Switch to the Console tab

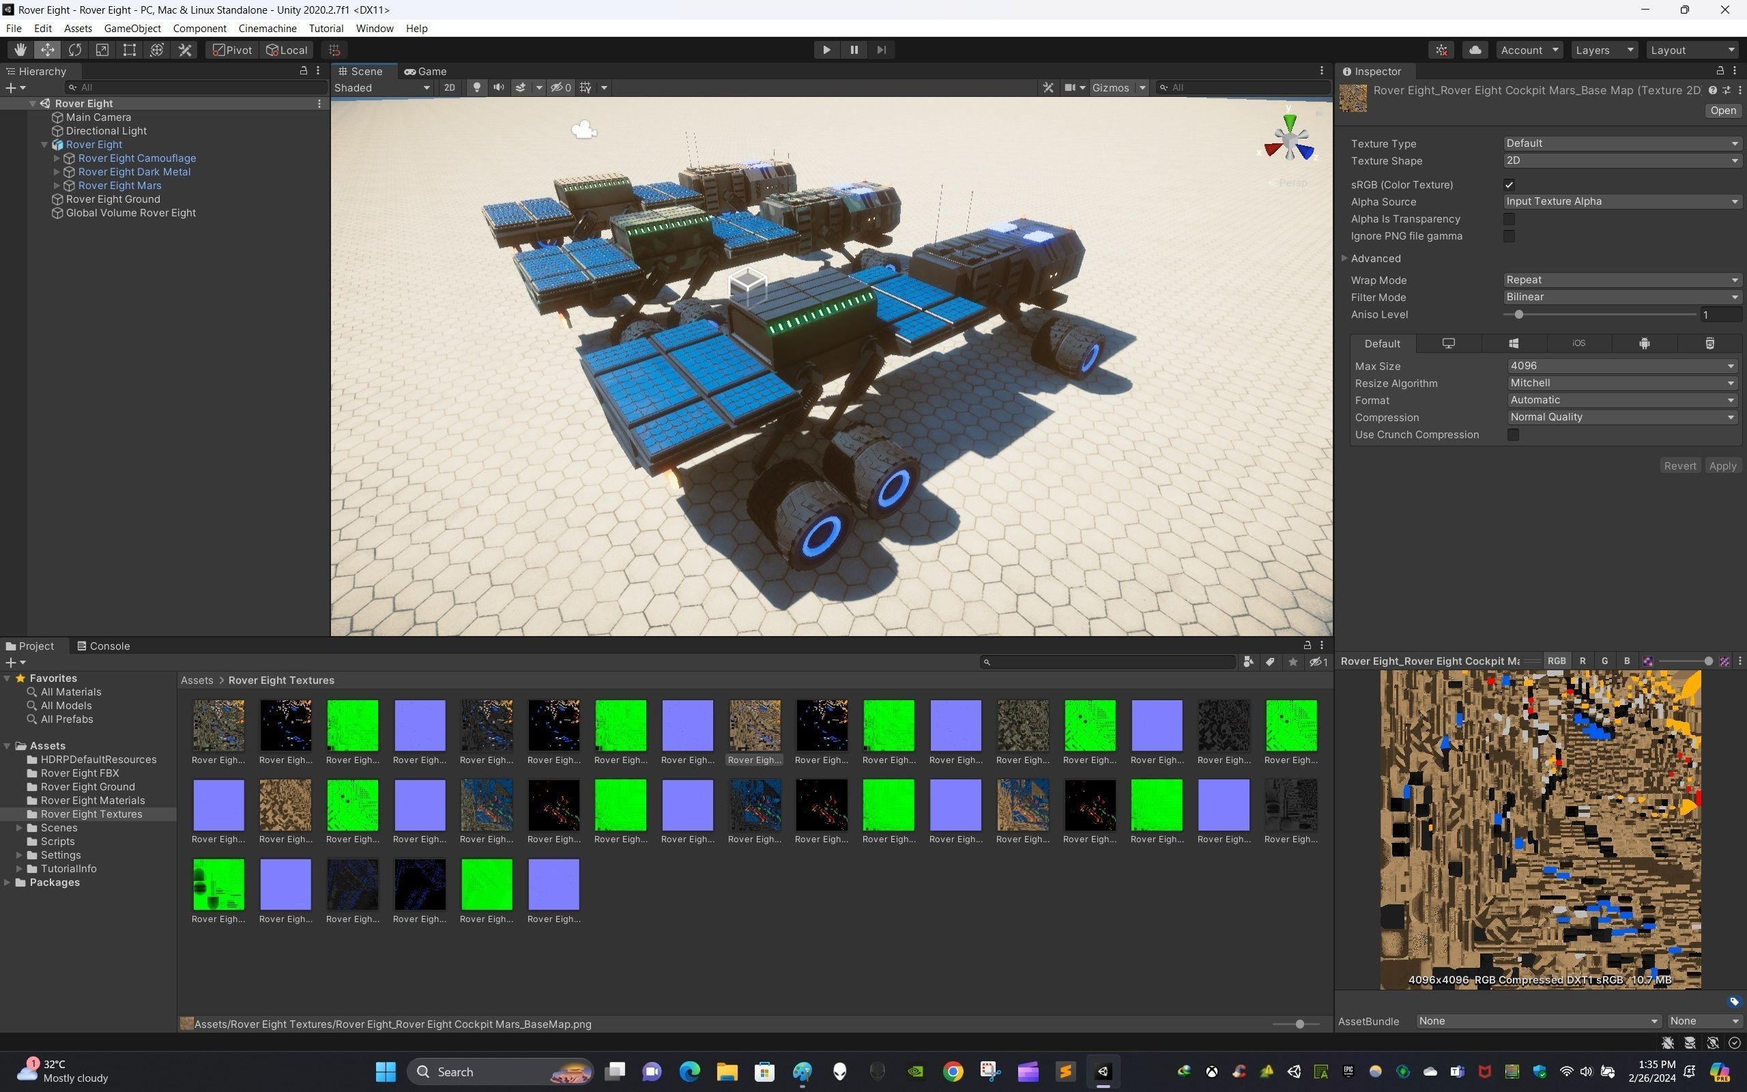[103, 646]
